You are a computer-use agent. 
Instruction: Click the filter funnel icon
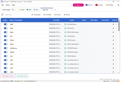pos(2,15)
